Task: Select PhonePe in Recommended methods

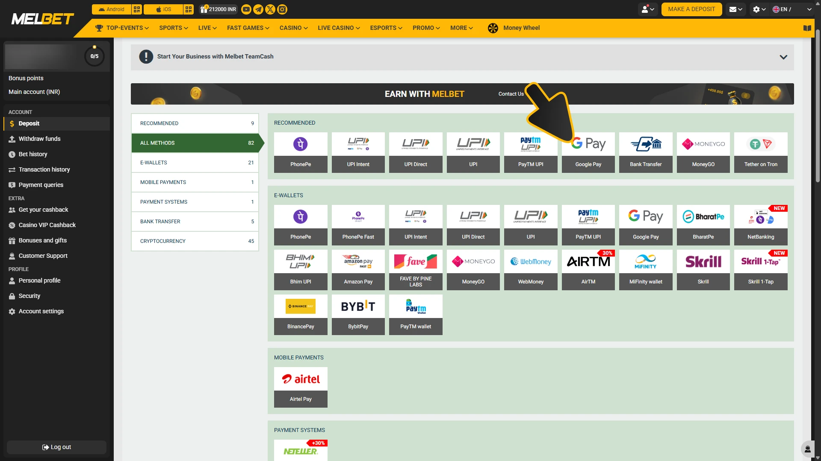Action: point(301,152)
